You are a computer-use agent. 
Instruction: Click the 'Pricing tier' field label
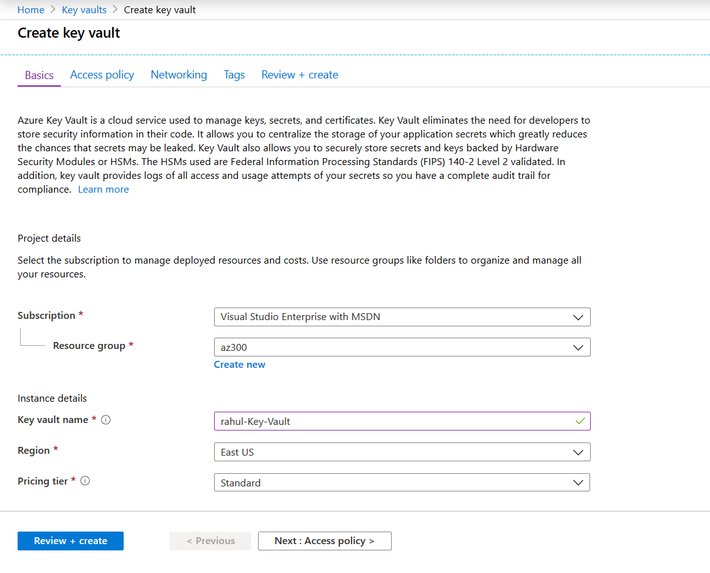coord(43,481)
